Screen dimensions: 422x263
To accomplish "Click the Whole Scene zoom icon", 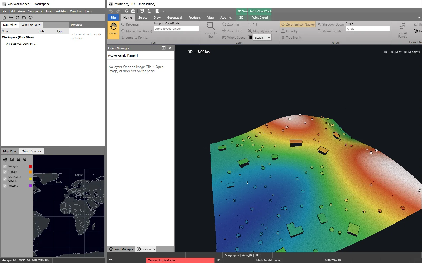I will click(x=224, y=37).
